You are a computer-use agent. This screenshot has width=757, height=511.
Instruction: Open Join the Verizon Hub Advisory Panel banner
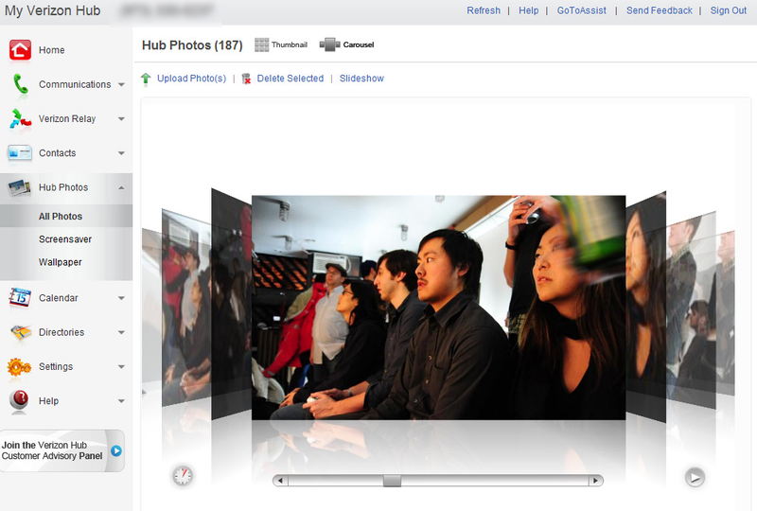[62, 450]
